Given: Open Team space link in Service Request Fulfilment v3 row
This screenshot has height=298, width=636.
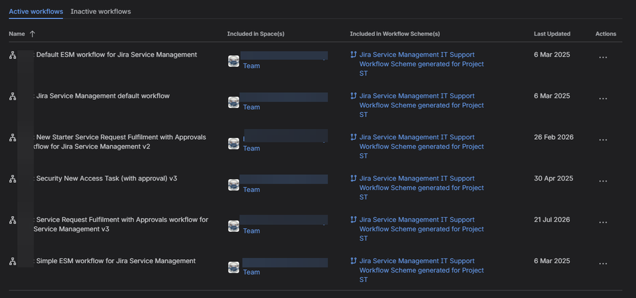Looking at the screenshot, I should pos(251,231).
